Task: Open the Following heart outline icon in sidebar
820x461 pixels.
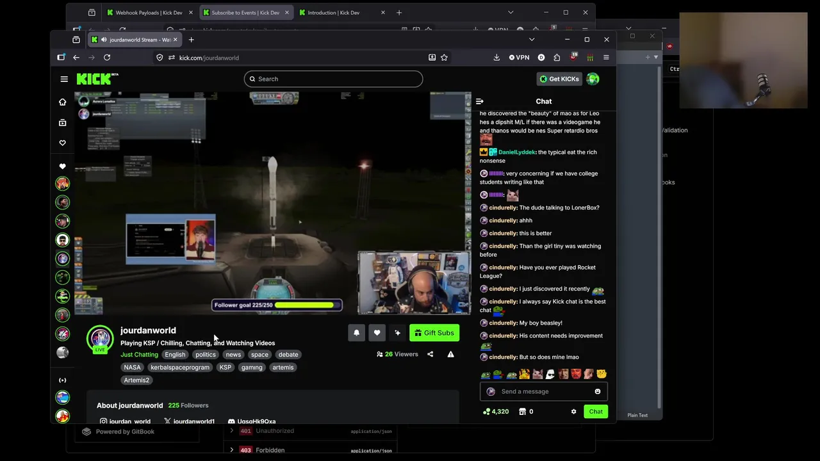Action: coord(62,143)
